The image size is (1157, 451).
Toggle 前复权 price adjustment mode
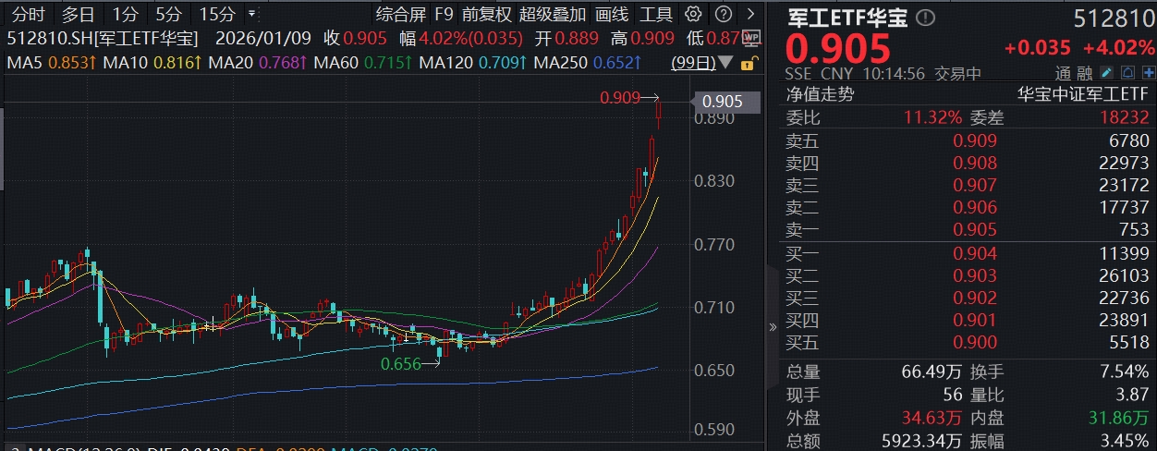(x=486, y=14)
